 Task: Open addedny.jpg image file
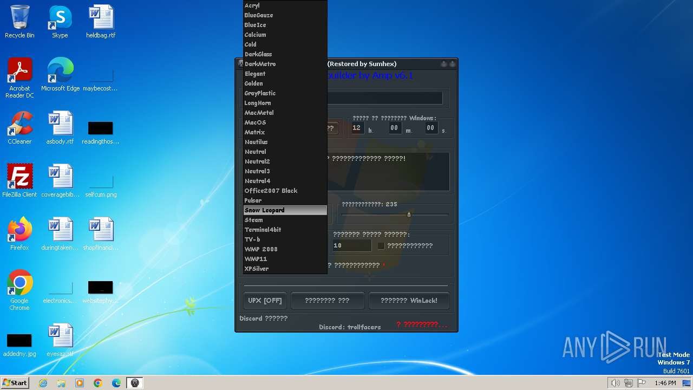point(19,344)
